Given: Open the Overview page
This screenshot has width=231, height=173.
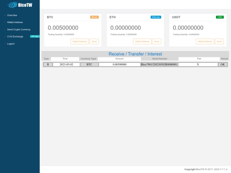Looking at the screenshot, I should pos(12,15).
